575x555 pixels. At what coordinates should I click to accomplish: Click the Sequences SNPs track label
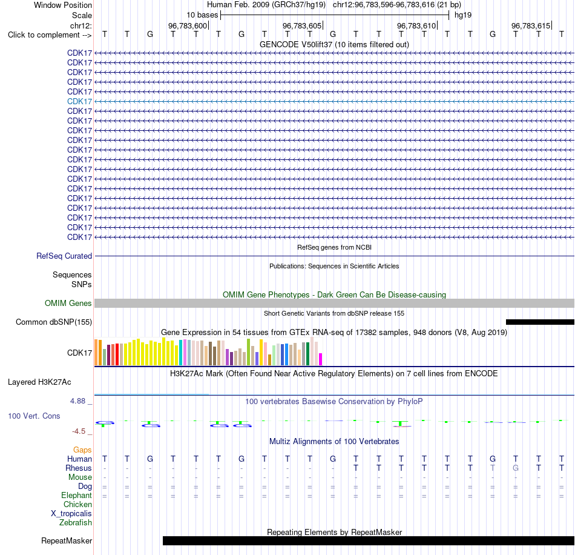[72, 279]
